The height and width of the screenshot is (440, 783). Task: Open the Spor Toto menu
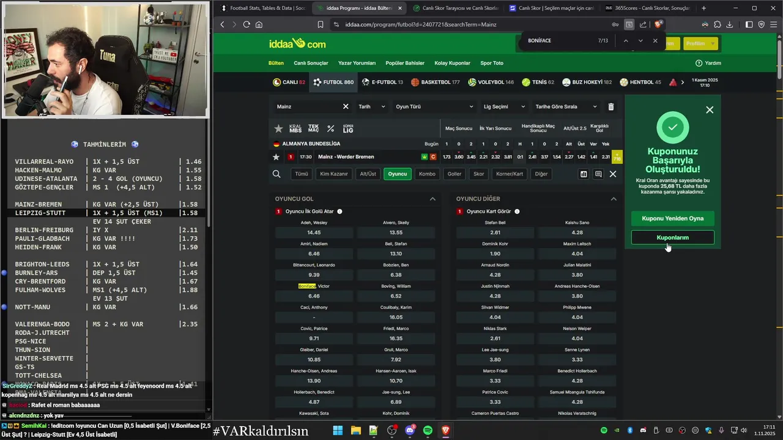click(x=492, y=63)
